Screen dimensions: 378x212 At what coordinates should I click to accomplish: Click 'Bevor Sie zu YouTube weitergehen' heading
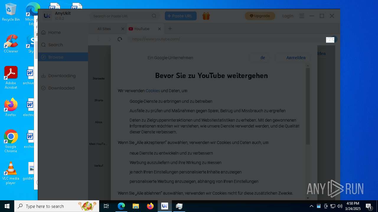(211, 76)
